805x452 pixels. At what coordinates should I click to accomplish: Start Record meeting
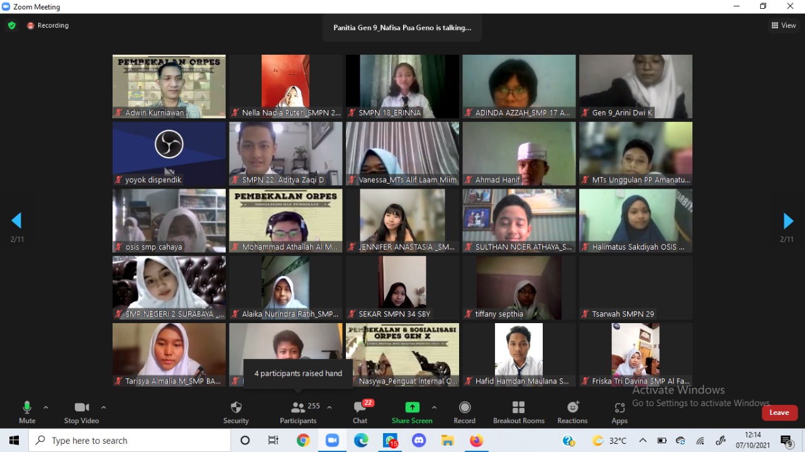point(465,412)
